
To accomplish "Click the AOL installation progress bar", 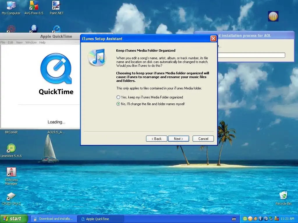I will [x=251, y=55].
